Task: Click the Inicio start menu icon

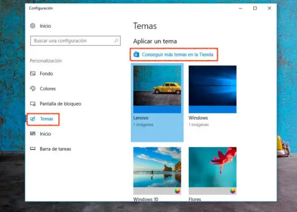Action: (x=32, y=134)
